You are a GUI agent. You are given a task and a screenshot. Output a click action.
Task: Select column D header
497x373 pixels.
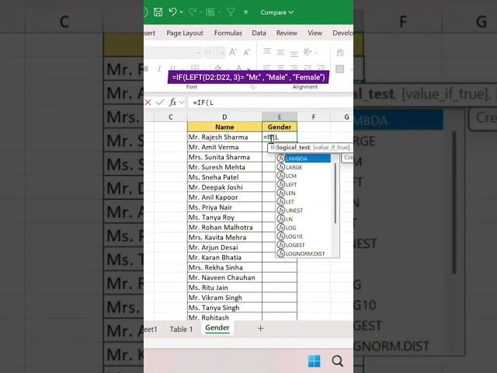pos(224,117)
